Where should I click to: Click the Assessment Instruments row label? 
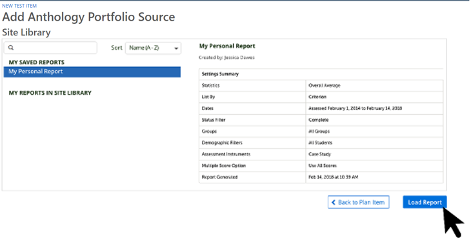[x=226, y=154]
